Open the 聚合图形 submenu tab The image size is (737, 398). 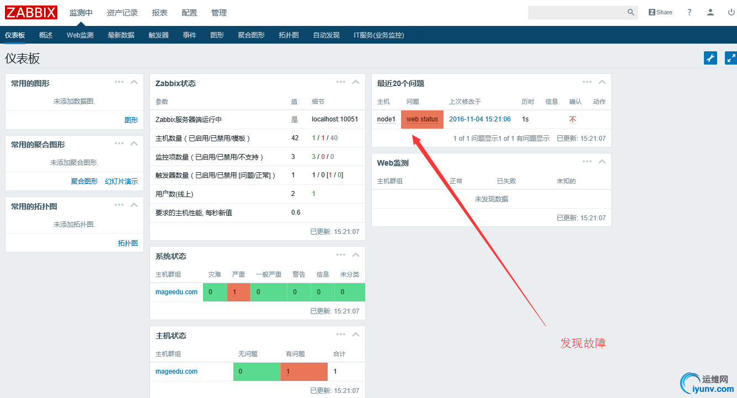(252, 35)
